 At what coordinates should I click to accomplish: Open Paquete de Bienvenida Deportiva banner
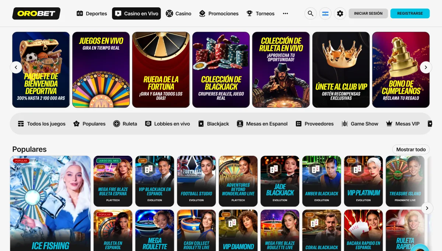[41, 70]
